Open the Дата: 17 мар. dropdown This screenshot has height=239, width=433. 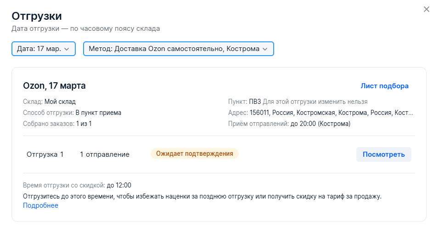click(44, 49)
